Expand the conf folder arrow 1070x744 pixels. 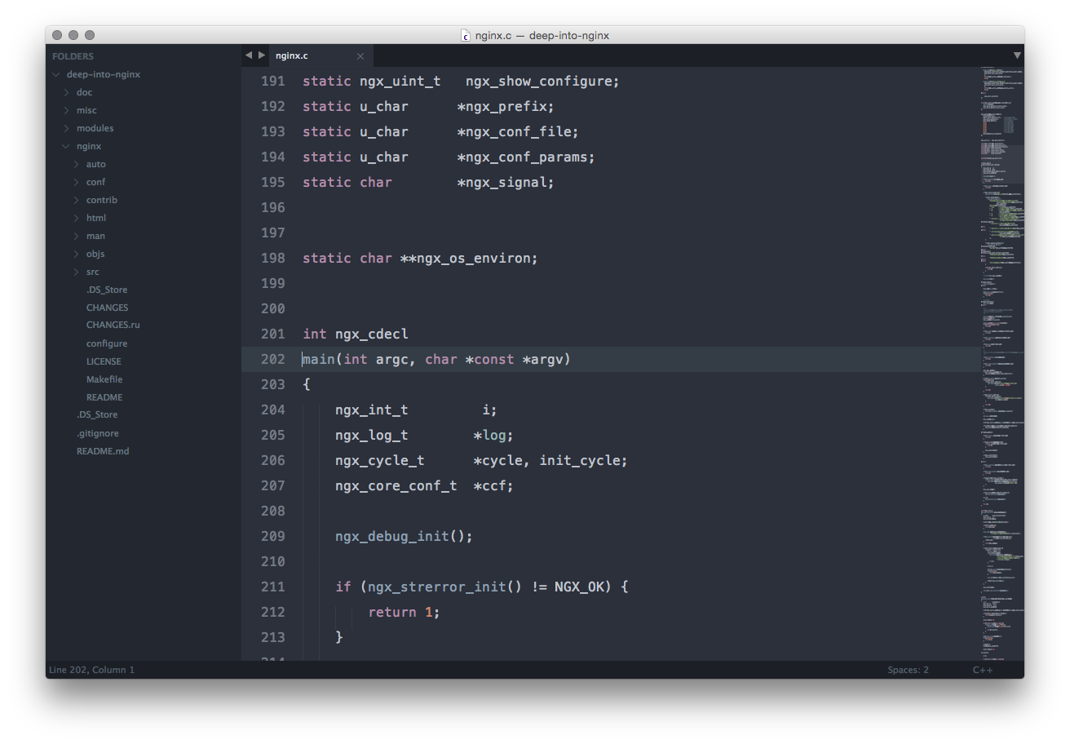76,182
